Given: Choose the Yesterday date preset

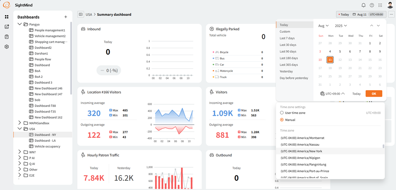Looking at the screenshot, I should click(286, 71).
